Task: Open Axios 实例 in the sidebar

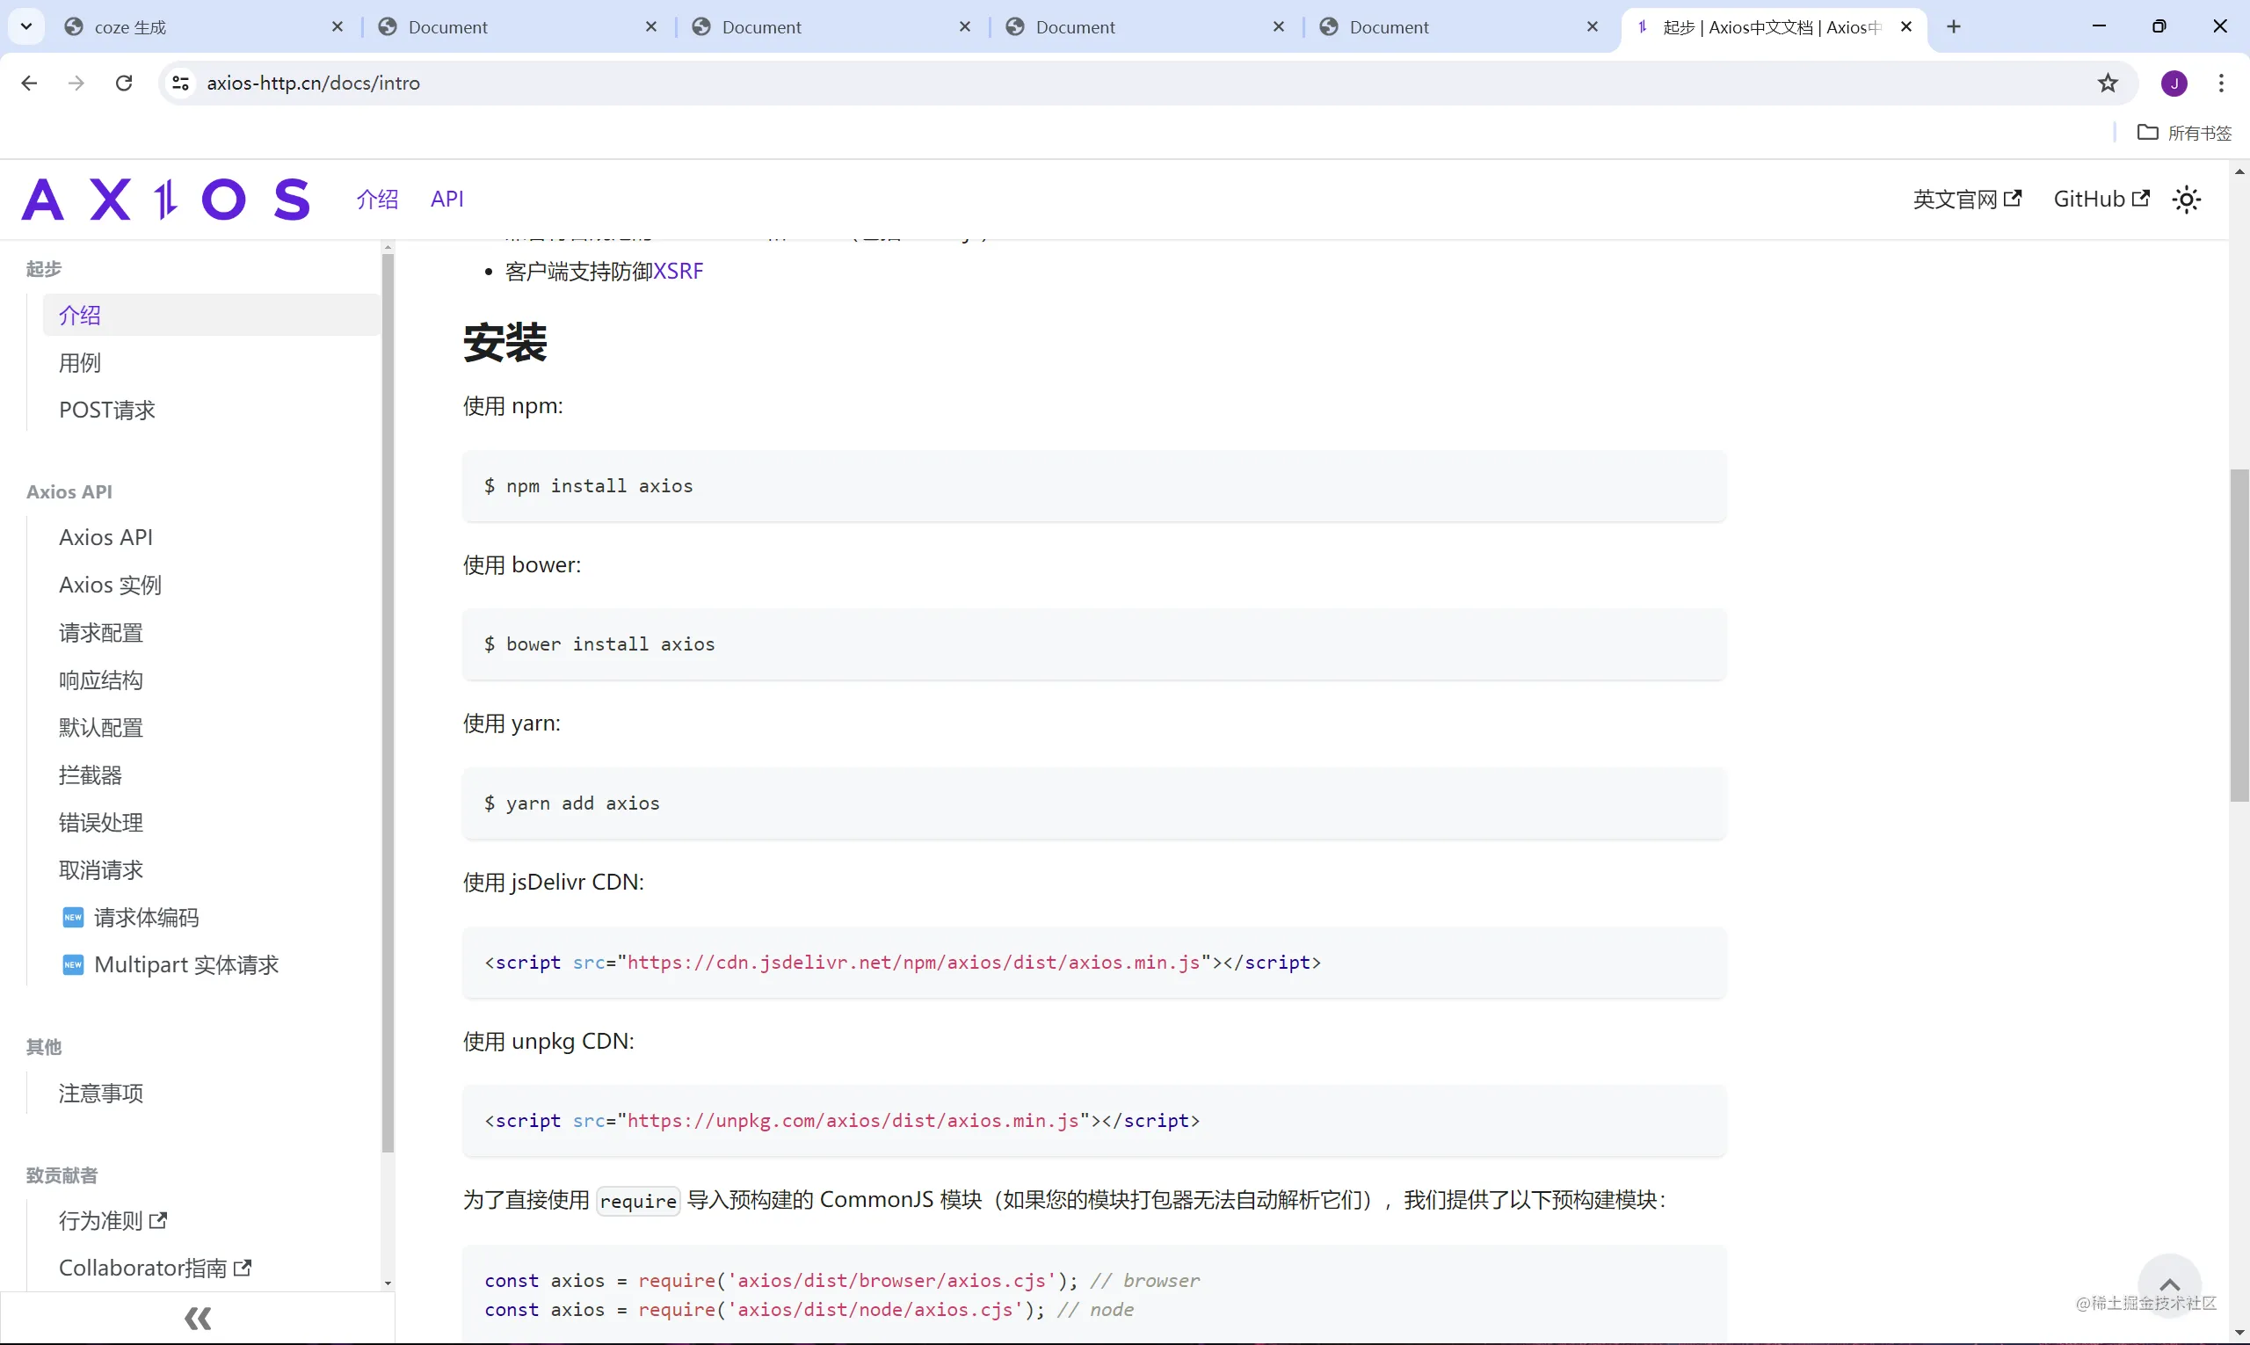Action: (x=111, y=585)
